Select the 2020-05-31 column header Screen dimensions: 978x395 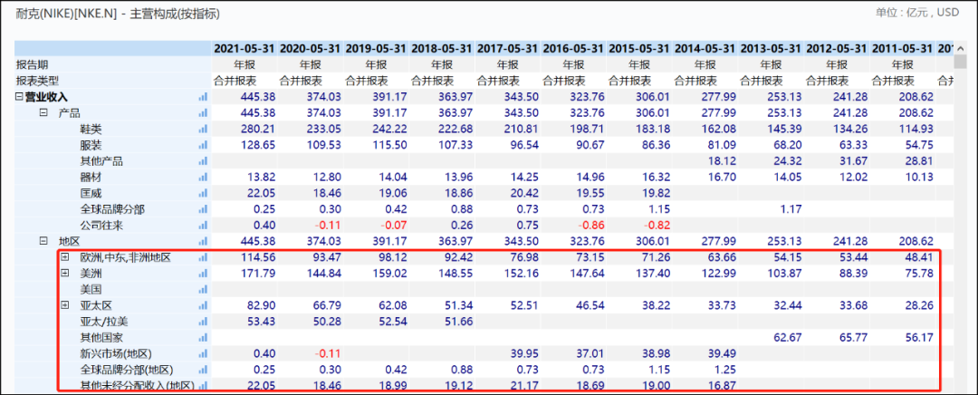pyautogui.click(x=310, y=48)
